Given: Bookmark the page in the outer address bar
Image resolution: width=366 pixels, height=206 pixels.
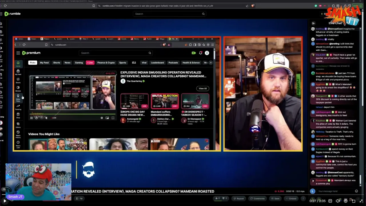Looking at the screenshot, I should click(94, 6).
